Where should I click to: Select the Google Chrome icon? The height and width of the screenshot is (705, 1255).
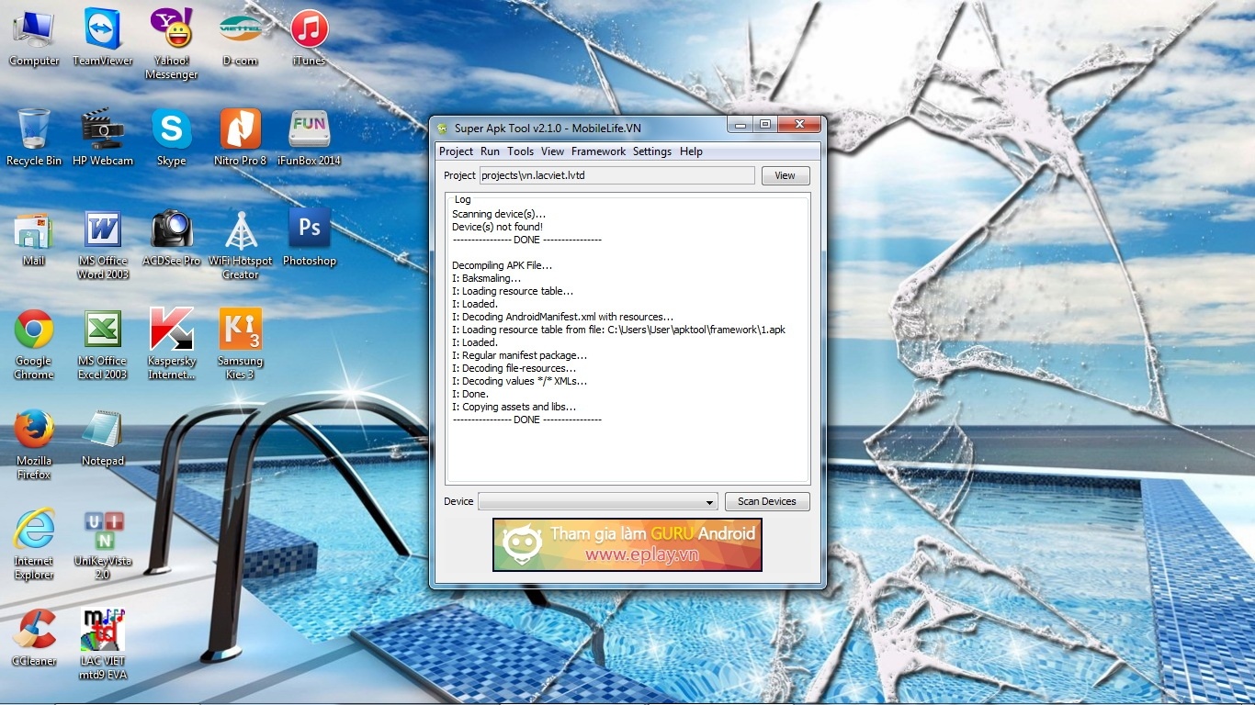coord(34,343)
